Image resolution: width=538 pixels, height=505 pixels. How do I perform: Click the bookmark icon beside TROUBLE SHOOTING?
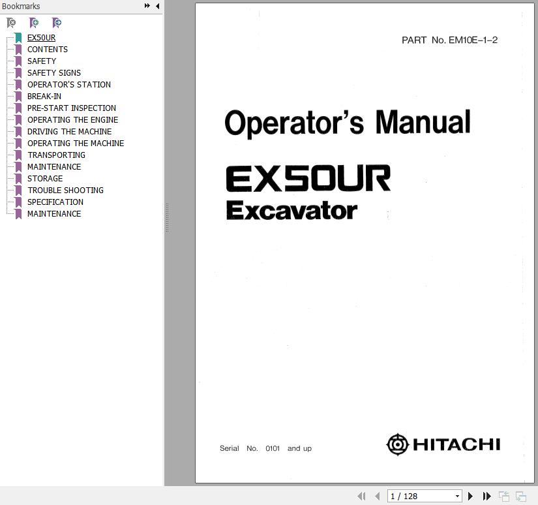point(18,190)
